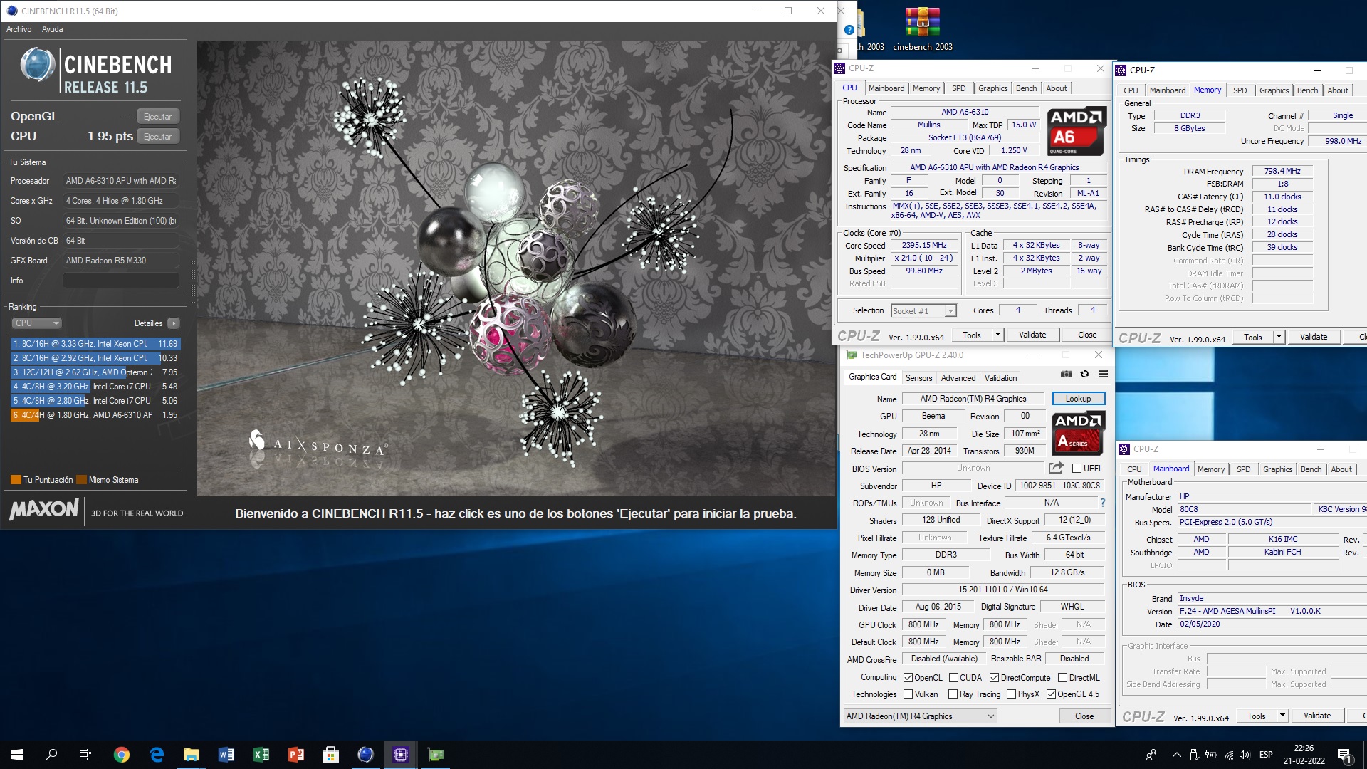This screenshot has height=769, width=1367.
Task: Run the OpenGL test with Ejecutar
Action: [157, 117]
